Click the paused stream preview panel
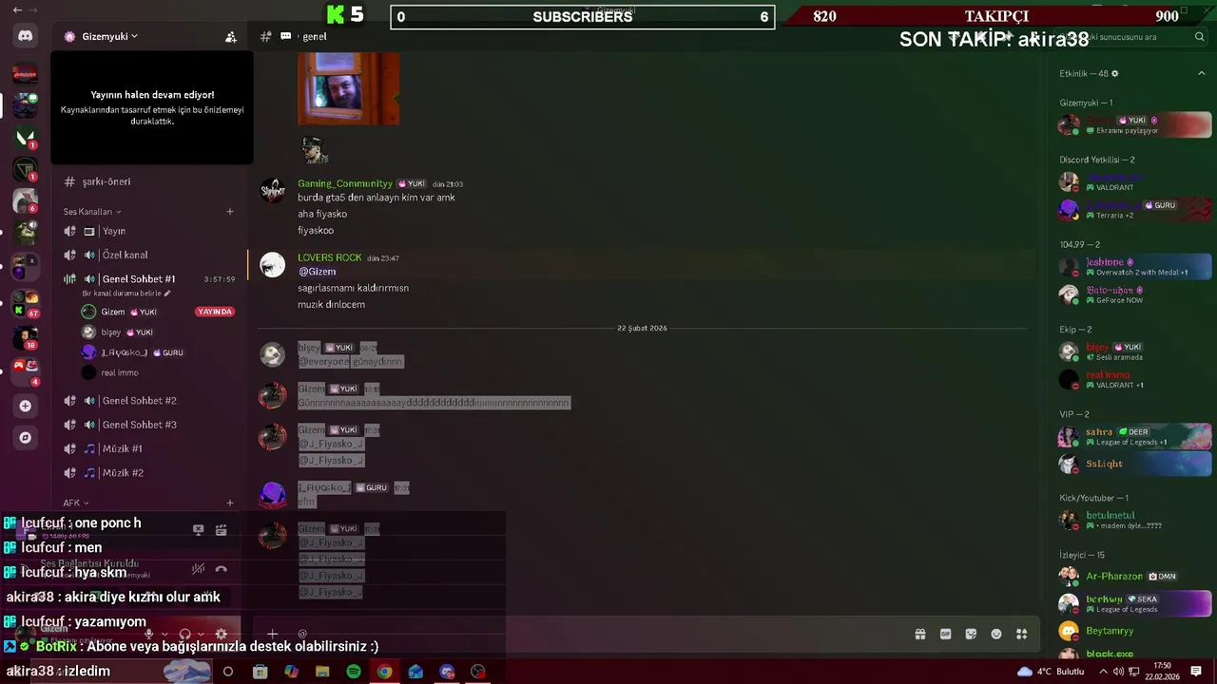The height and width of the screenshot is (684, 1217). point(152,107)
